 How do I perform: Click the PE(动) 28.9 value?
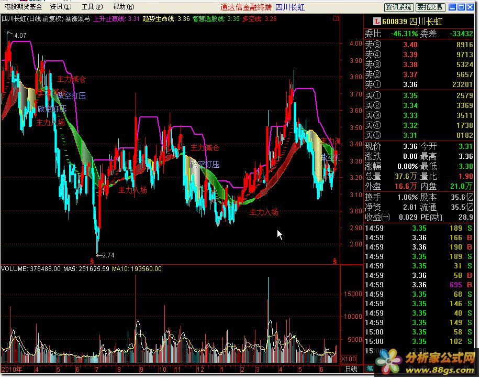click(466, 217)
